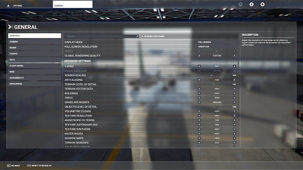Decrease Global Rendering Quality with left arrow
Image resolution: width=303 pixels, height=170 pixels.
point(199,56)
